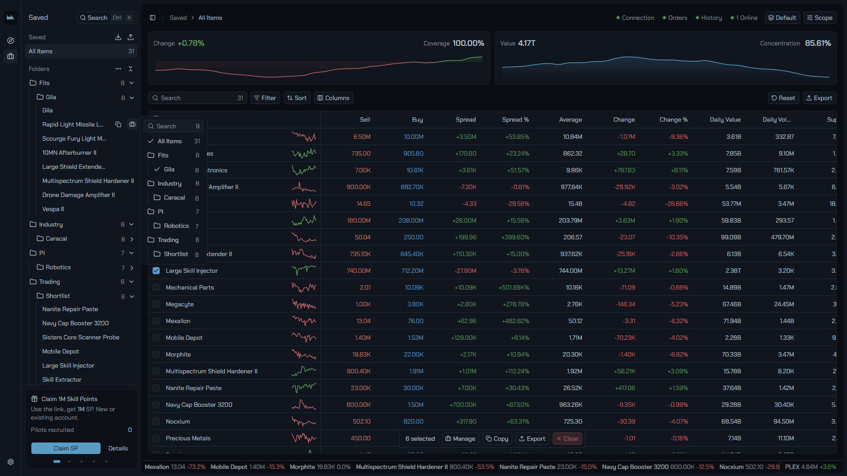Open the Columns chooser

(334, 98)
